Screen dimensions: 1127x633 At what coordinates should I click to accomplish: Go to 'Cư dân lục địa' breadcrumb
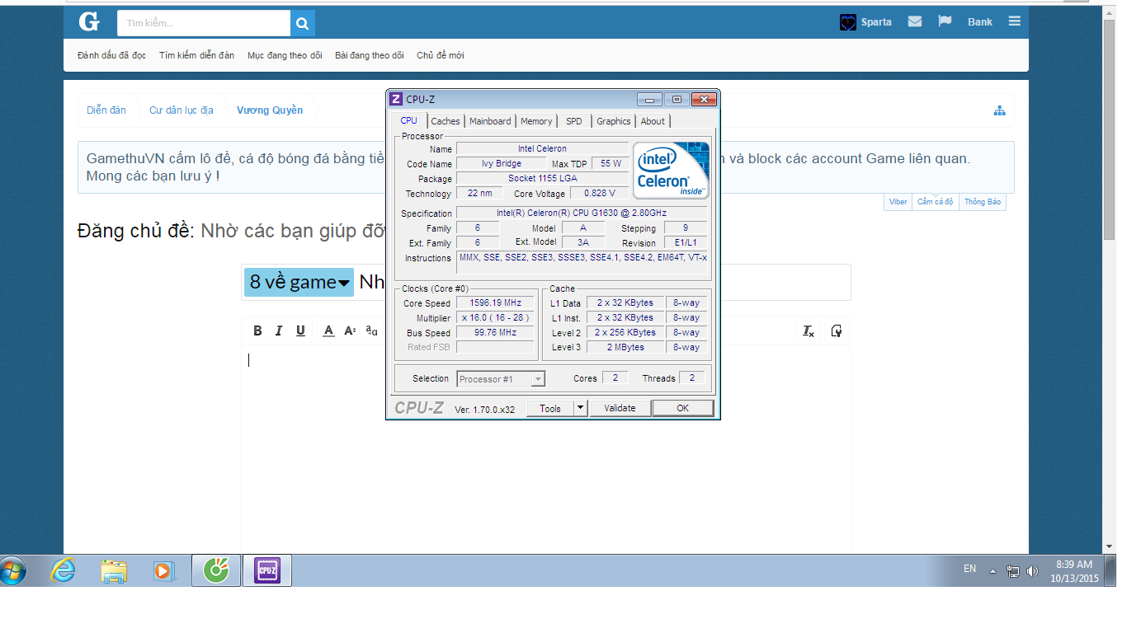(182, 110)
